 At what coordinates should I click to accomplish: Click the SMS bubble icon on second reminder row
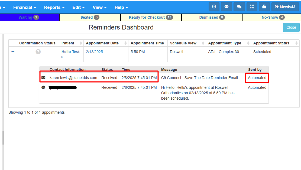43,87
